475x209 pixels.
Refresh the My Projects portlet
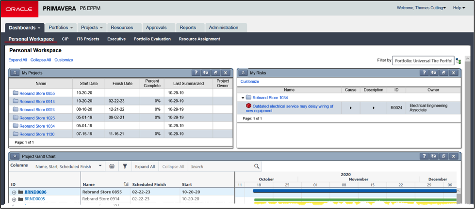pyautogui.click(x=206, y=73)
